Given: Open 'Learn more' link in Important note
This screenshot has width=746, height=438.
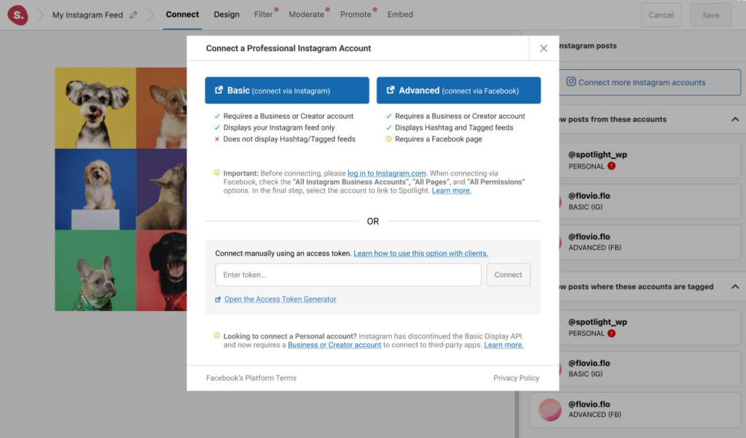Looking at the screenshot, I should [452, 190].
